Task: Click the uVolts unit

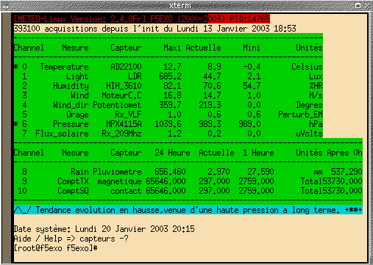Action: (309, 134)
